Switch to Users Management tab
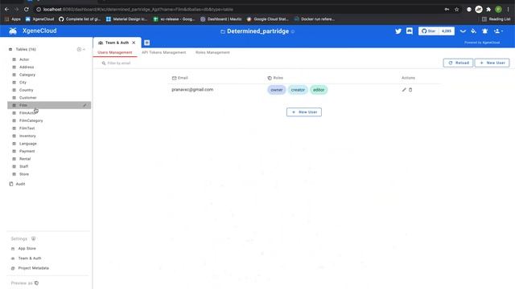Screen dimensions: 515x289 tap(114, 52)
